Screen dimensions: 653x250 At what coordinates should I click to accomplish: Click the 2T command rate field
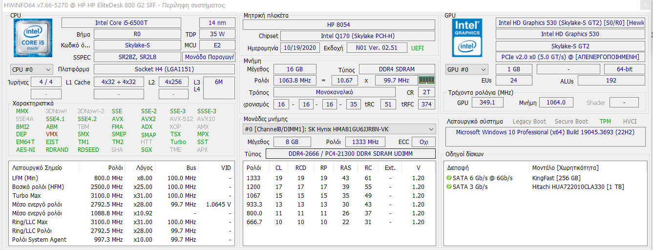[427, 92]
